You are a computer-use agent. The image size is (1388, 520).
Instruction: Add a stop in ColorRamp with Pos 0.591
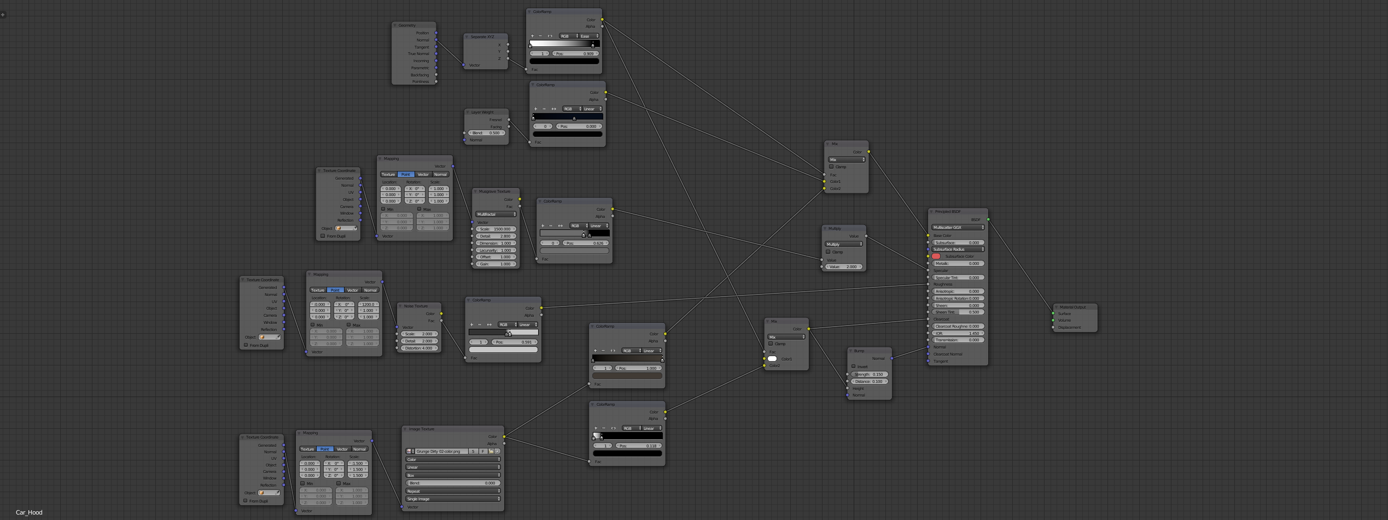pos(471,324)
